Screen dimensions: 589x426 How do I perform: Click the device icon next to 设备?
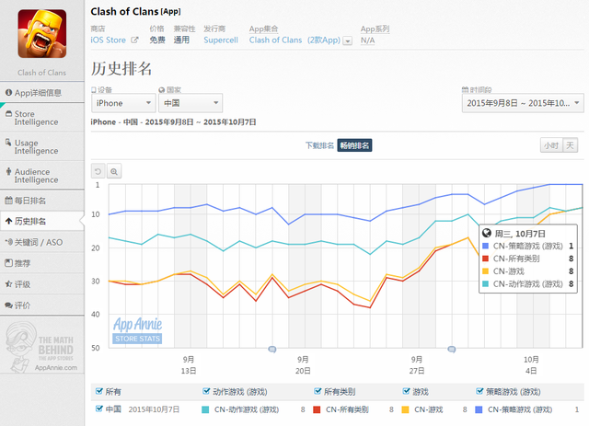(x=94, y=90)
